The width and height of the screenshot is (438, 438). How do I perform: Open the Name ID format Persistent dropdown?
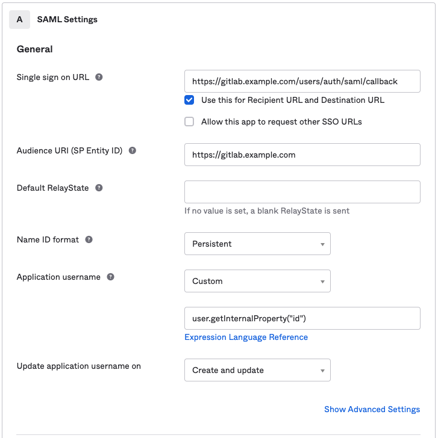point(257,244)
